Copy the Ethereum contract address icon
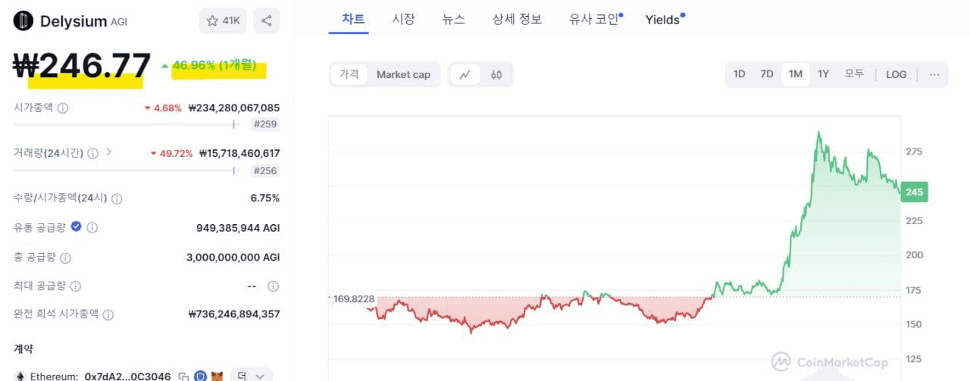Screen dimensions: 970x381 [x=183, y=376]
